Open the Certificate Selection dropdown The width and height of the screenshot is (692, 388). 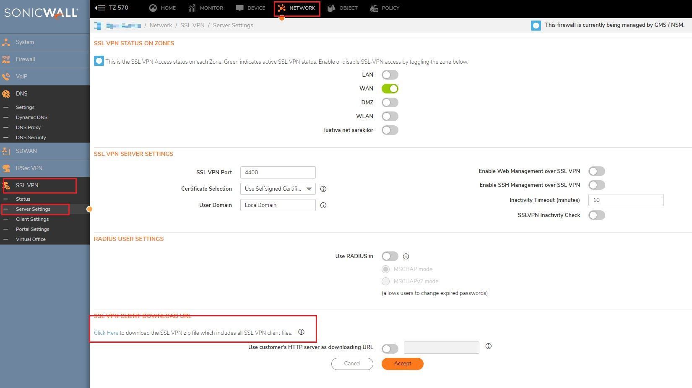pyautogui.click(x=278, y=189)
